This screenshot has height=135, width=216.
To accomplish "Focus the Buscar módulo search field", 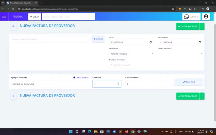I will point(69,17).
